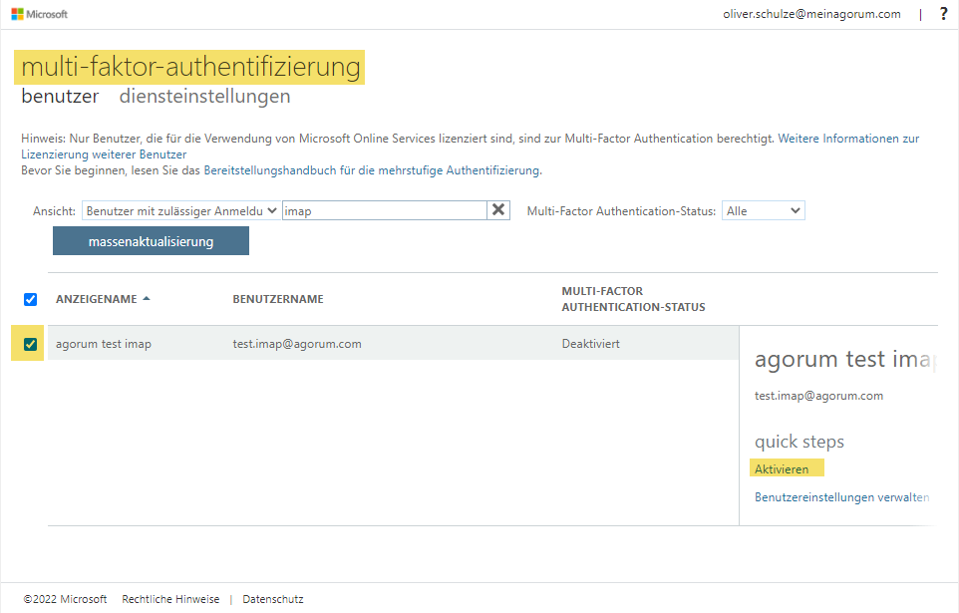Click the Multi-Factor Authentication-Status column header
The width and height of the screenshot is (959, 613).
[x=634, y=299]
